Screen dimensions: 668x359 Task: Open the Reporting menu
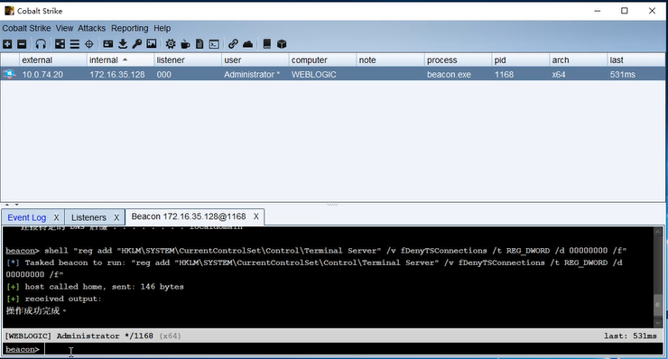129,28
